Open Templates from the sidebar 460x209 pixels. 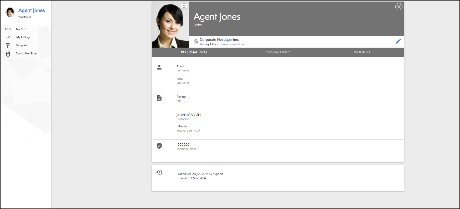pyautogui.click(x=22, y=46)
